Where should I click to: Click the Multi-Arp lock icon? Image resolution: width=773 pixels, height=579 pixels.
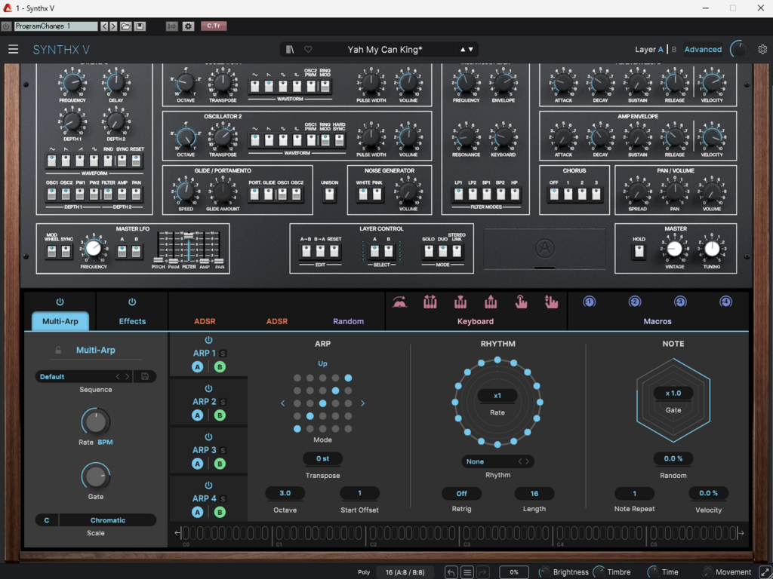[58, 350]
